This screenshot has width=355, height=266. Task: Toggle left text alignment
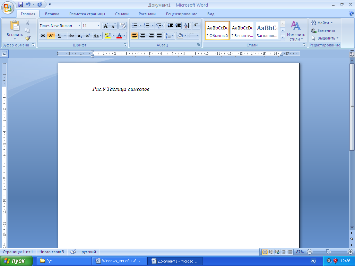tap(135, 36)
